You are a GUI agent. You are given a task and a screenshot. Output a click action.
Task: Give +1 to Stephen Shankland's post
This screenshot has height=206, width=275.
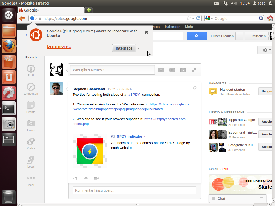(x=75, y=178)
